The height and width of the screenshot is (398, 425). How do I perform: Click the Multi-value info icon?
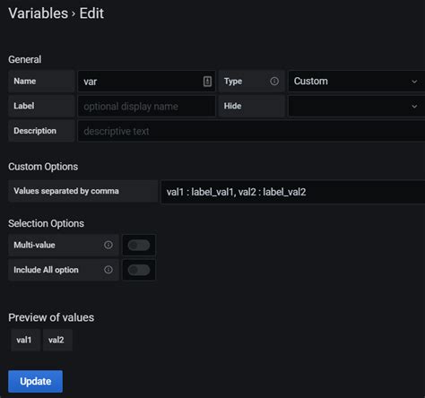(108, 245)
